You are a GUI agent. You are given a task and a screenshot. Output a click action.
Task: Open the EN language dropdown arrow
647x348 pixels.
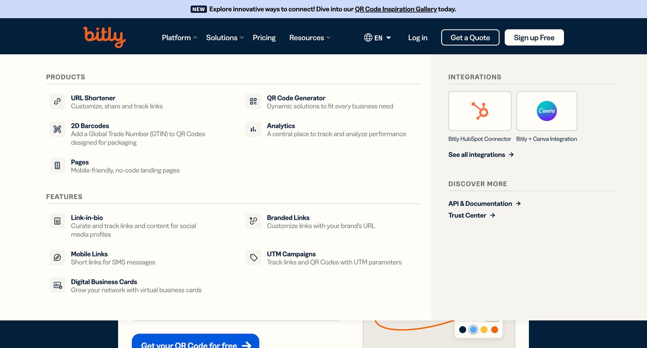click(x=389, y=38)
